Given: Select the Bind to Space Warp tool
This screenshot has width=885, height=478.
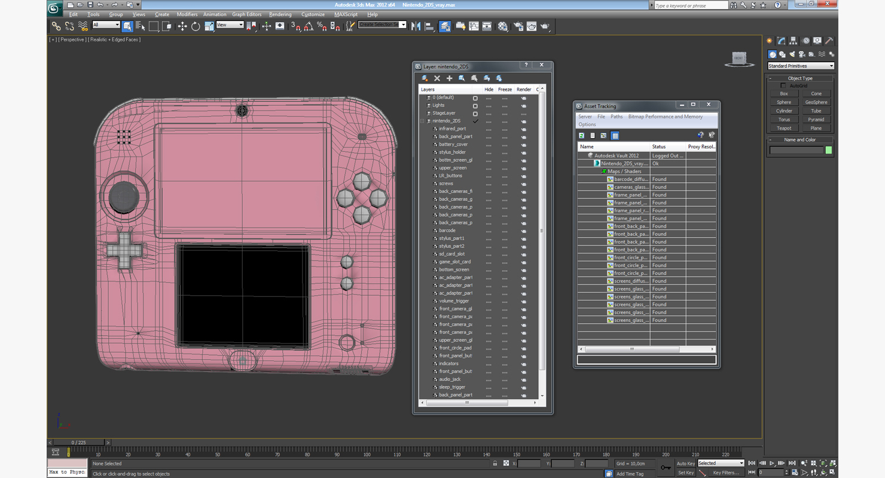Looking at the screenshot, I should (83, 26).
